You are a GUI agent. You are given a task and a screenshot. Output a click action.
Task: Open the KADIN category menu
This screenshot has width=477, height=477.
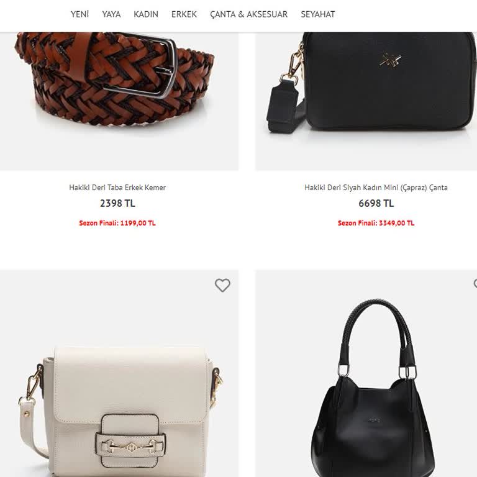pos(146,14)
